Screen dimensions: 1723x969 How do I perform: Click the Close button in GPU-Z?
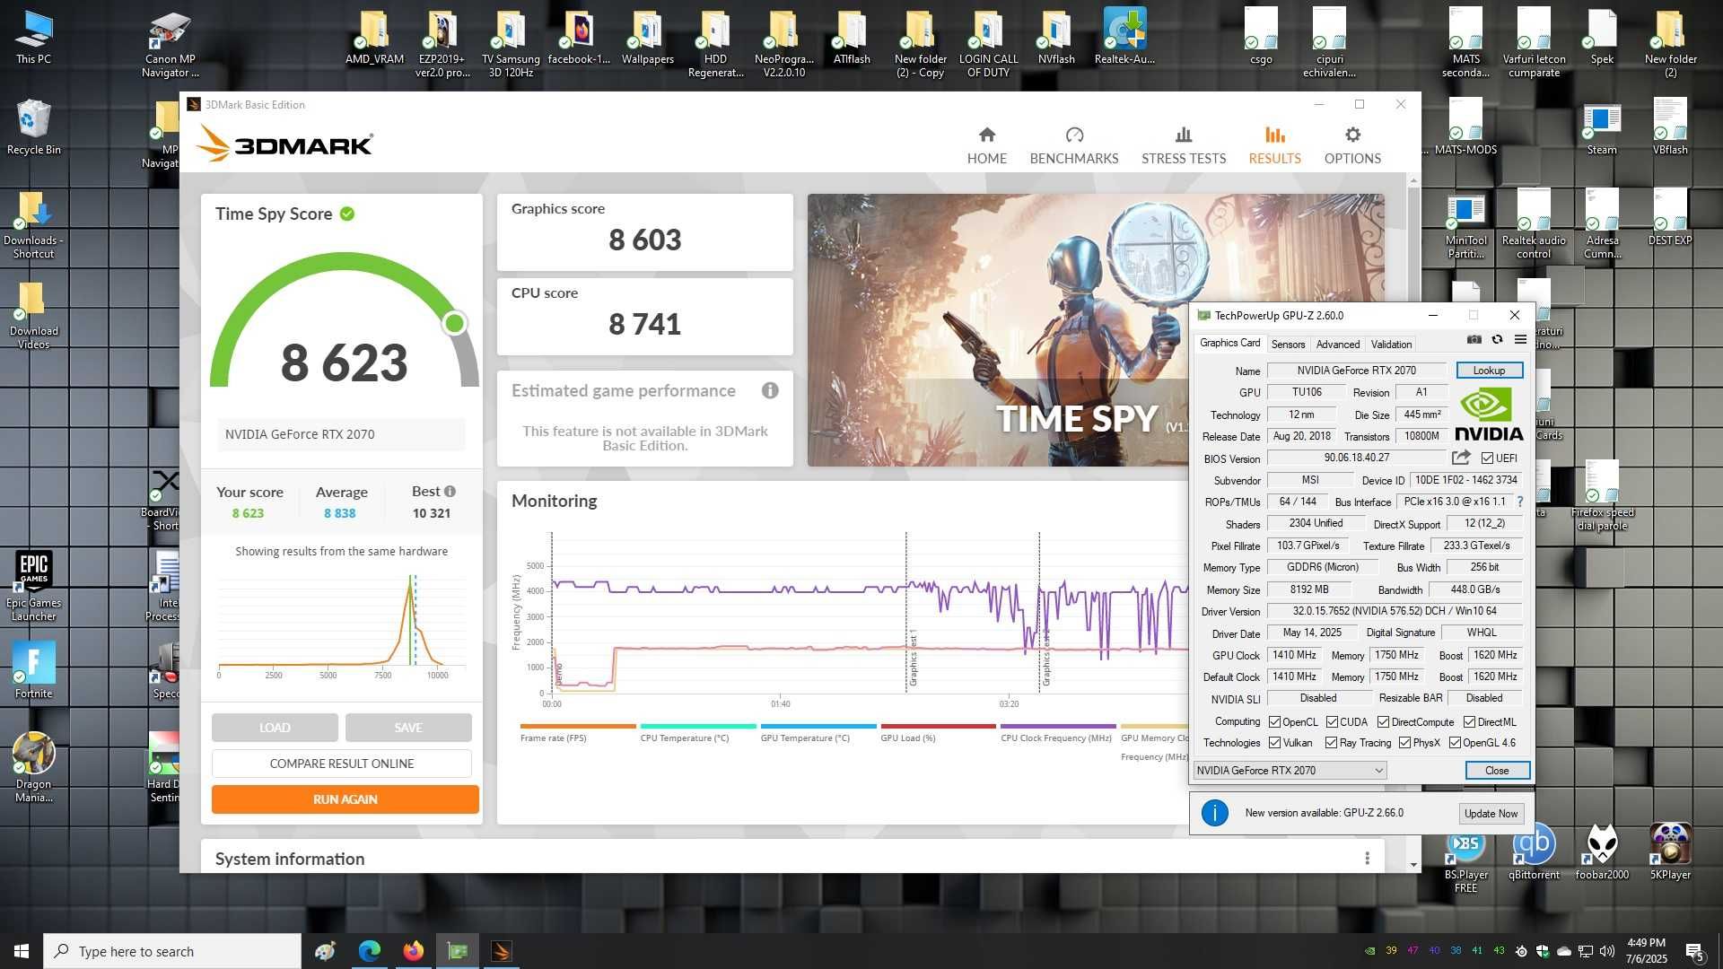point(1496,771)
